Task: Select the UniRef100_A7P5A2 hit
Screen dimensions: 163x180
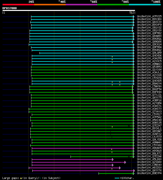Action: click(149, 117)
